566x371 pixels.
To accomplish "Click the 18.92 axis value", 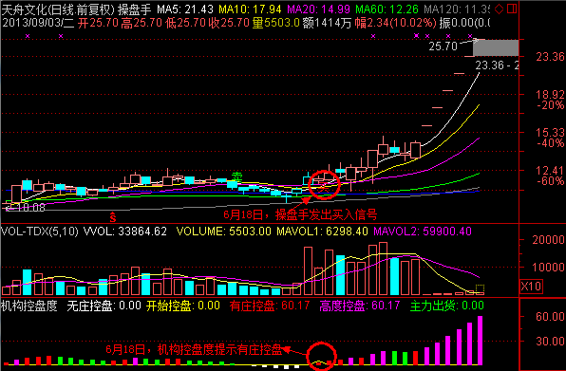I will [x=550, y=95].
